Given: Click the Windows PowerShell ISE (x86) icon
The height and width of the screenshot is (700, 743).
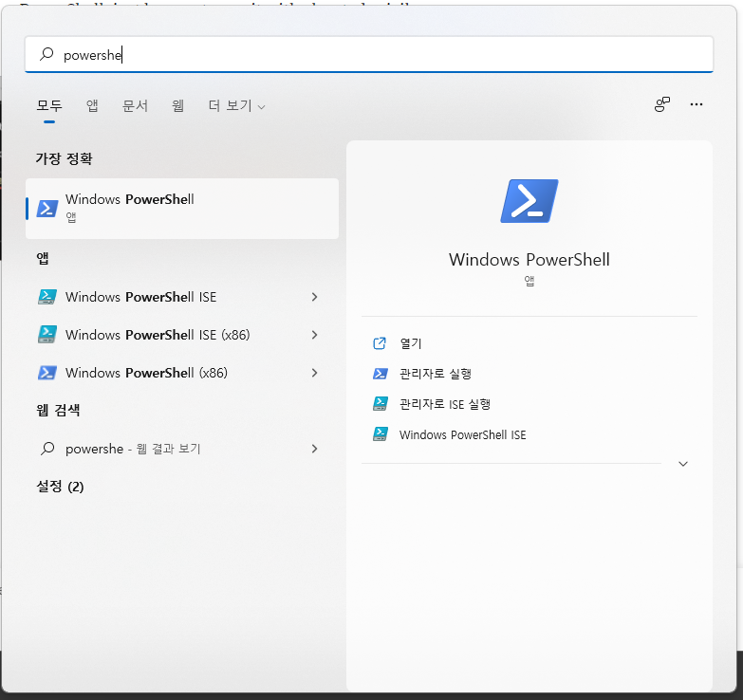Looking at the screenshot, I should [47, 335].
